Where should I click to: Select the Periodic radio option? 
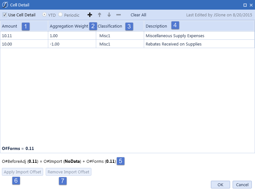(x=60, y=15)
